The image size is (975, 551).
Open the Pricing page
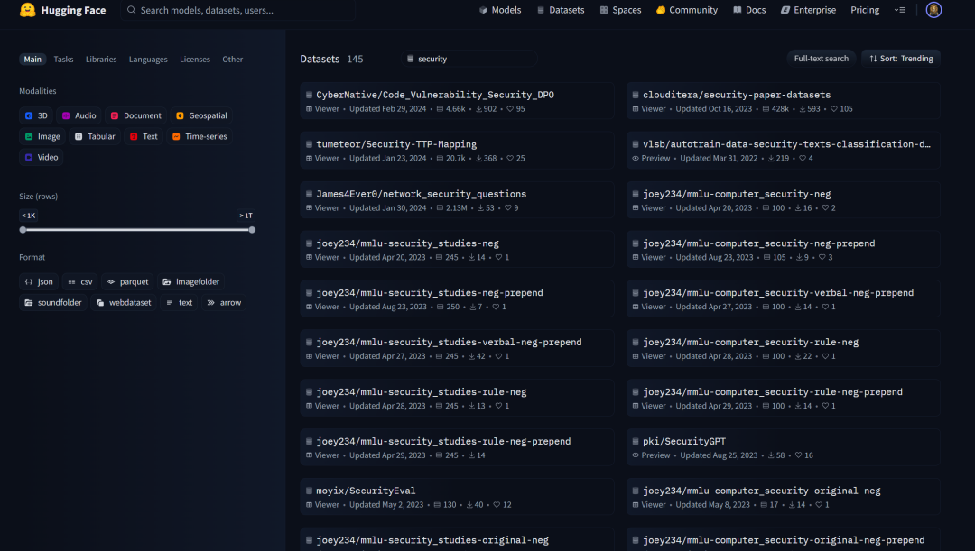tap(865, 10)
